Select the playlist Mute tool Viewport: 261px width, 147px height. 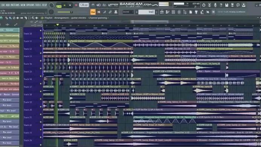(x=18, y=18)
